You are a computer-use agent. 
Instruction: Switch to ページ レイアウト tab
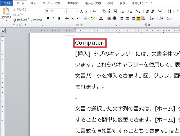tap(52, 3)
